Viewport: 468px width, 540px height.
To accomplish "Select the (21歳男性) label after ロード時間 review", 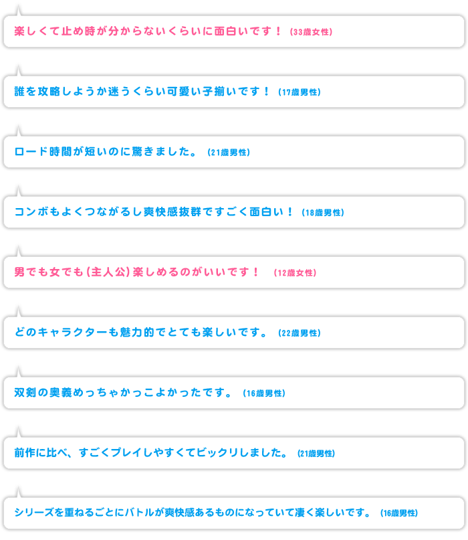I will 229,153.
